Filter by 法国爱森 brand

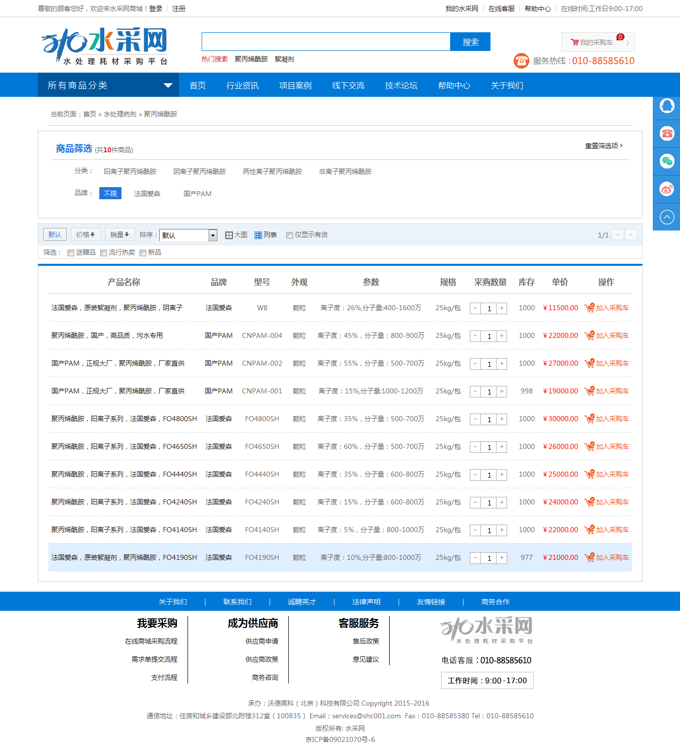click(147, 194)
